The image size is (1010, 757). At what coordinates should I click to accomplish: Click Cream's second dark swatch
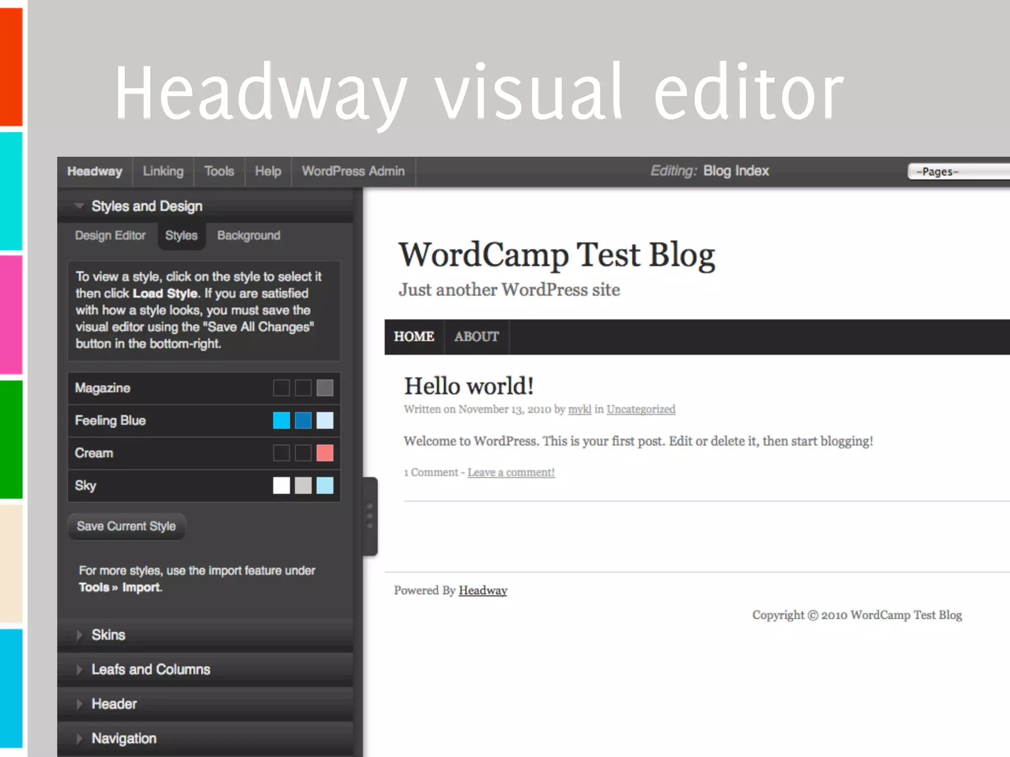point(303,453)
